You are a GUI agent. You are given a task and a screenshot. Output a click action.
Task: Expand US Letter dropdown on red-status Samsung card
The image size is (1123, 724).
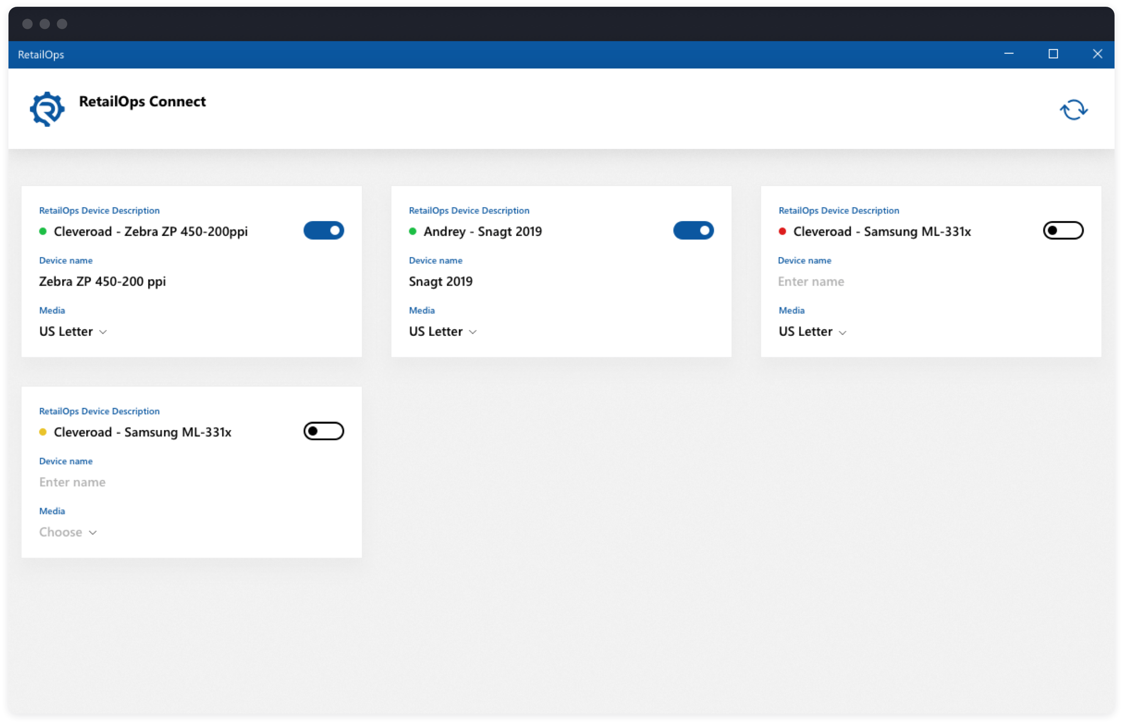[813, 332]
